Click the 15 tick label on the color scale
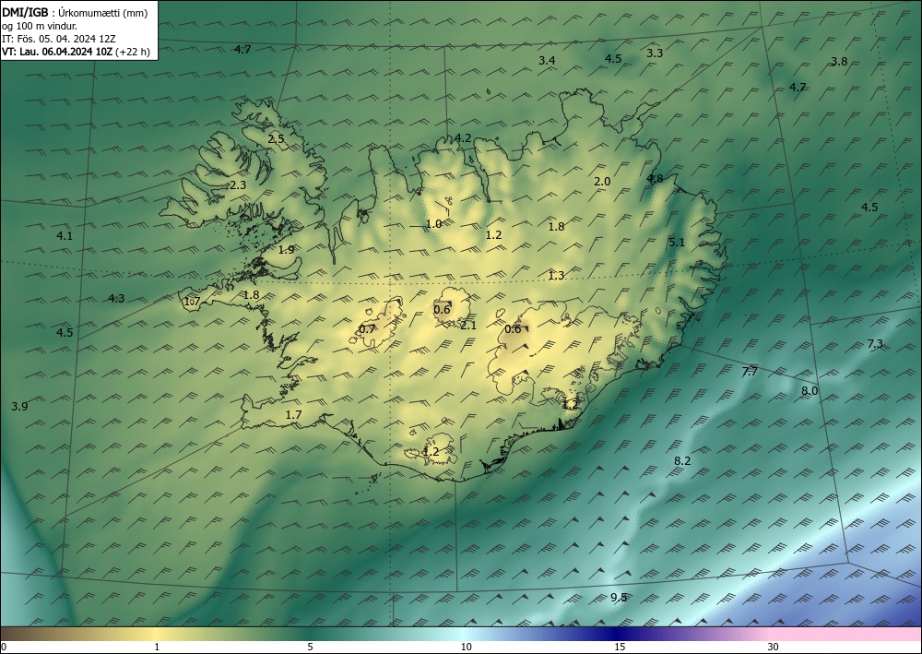The width and height of the screenshot is (922, 654). tap(620, 648)
